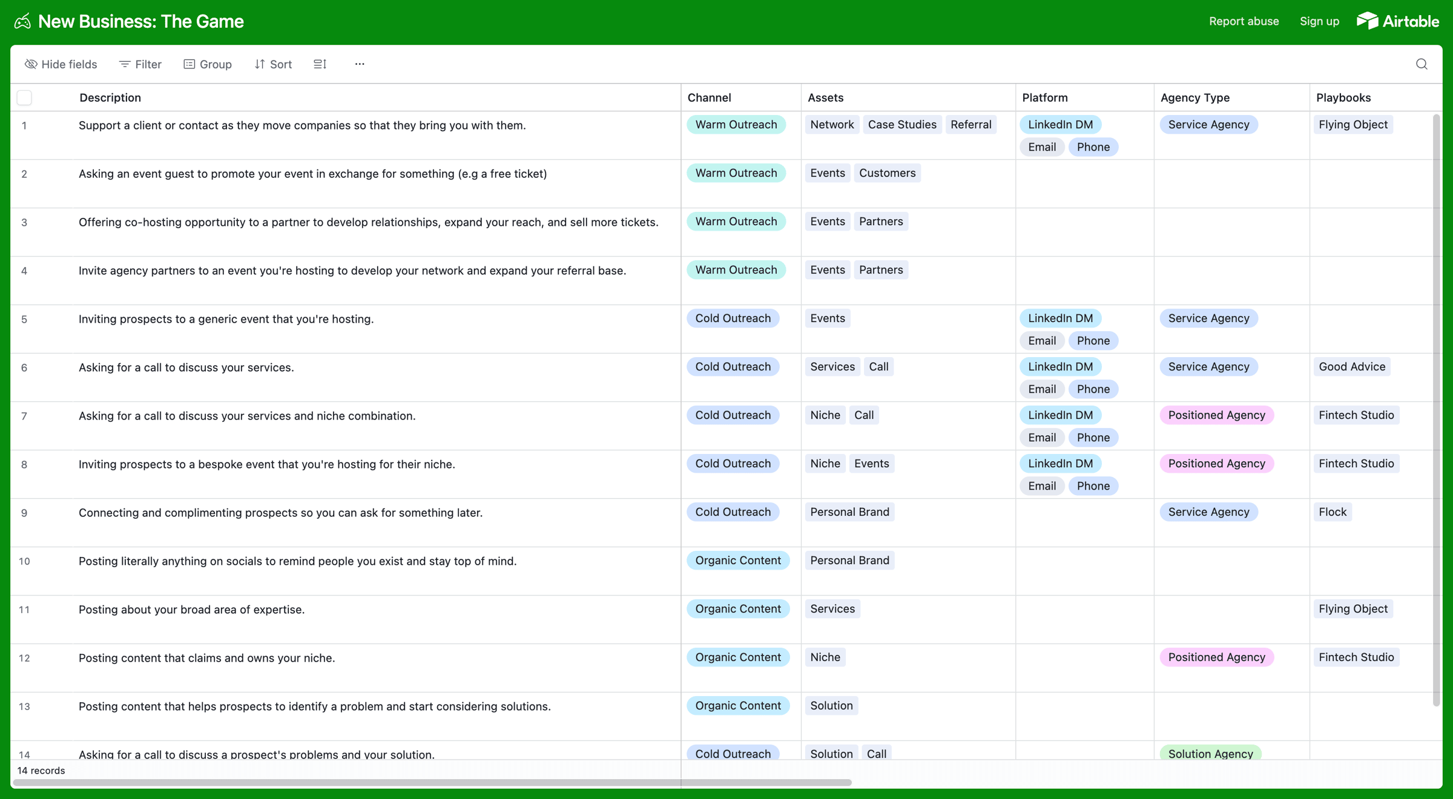
Task: Open the Group menu
Action: 208,64
